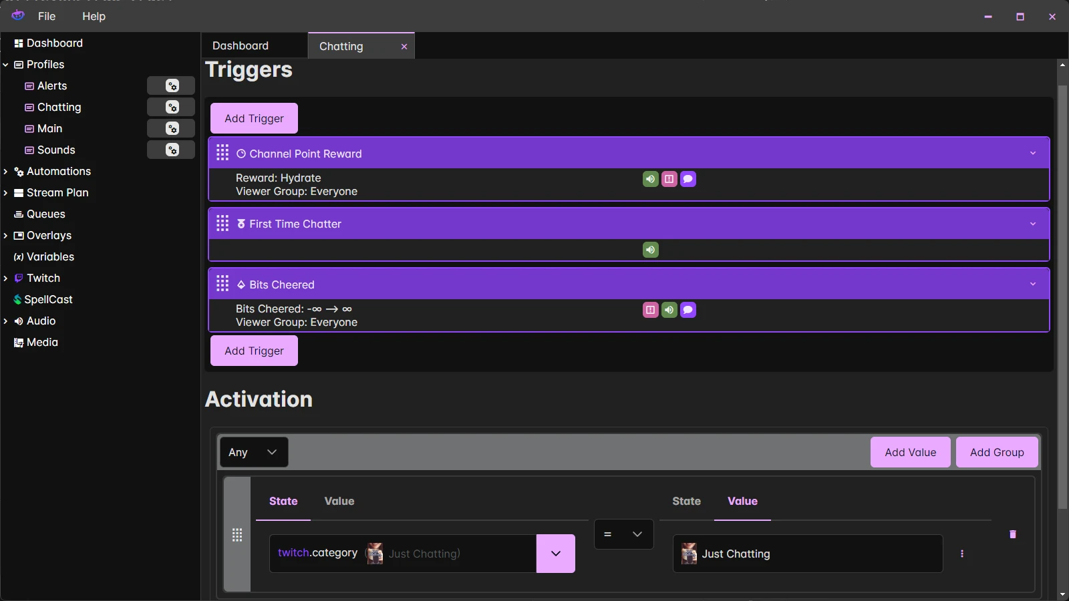This screenshot has width=1069, height=601.
Task: Open the Help menu
Action: (x=94, y=16)
